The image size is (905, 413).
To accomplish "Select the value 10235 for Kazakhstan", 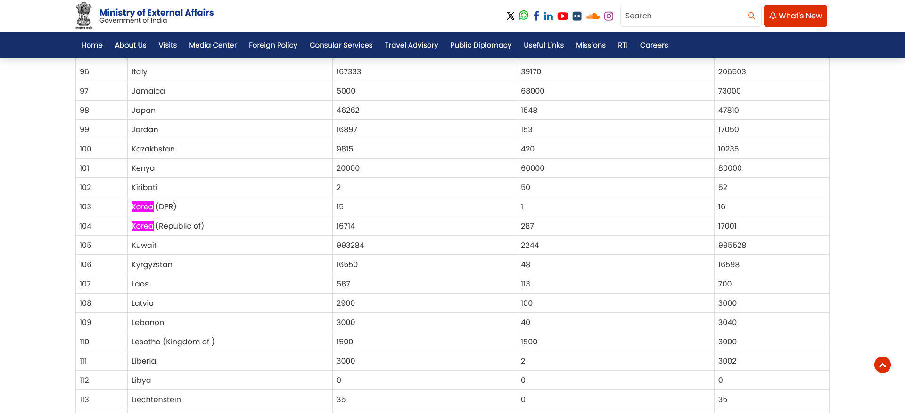I will pos(729,149).
